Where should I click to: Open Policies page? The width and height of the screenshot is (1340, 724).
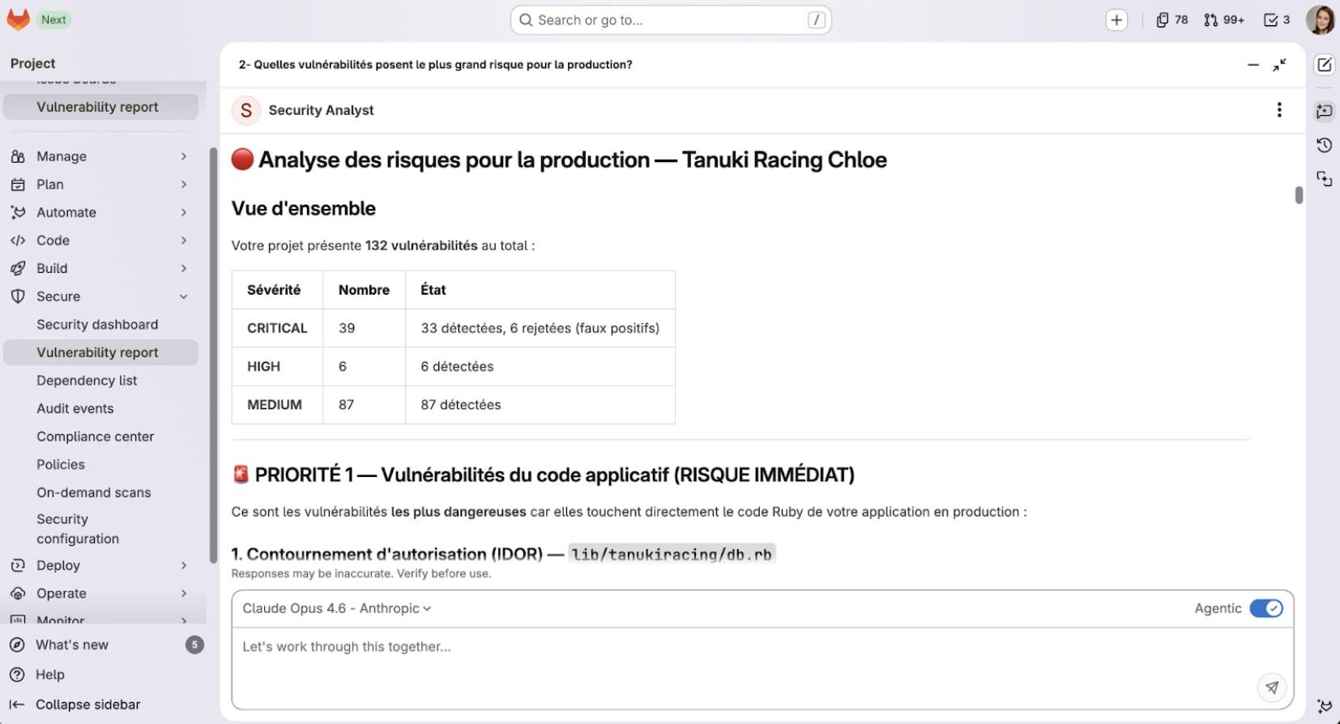(x=101, y=464)
